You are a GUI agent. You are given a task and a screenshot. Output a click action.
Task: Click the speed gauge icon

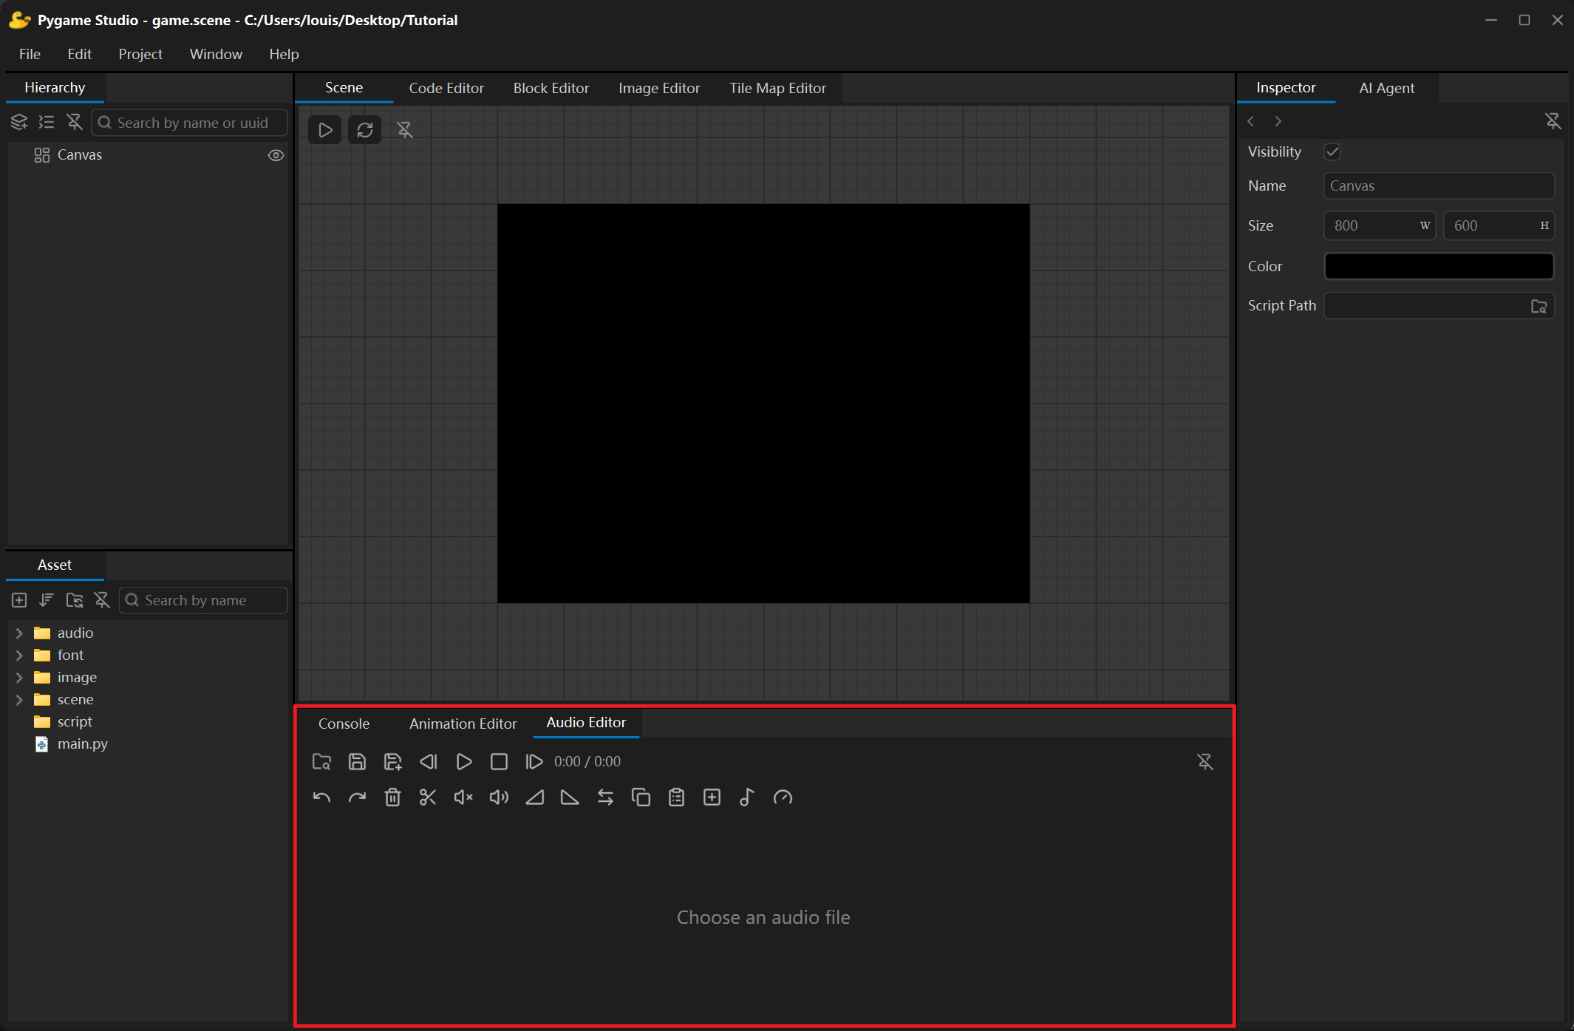coord(783,797)
